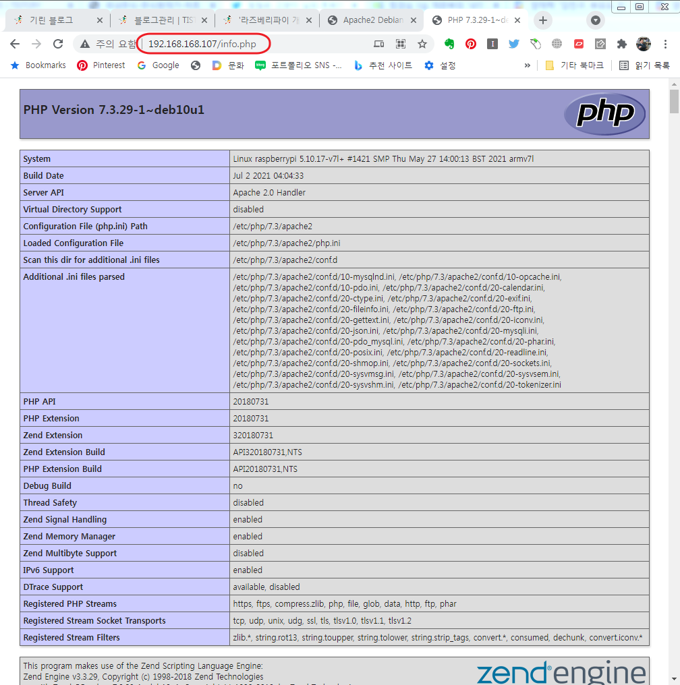The width and height of the screenshot is (680, 685).
Task: Switch to the Apache2 Debian tab
Action: [x=372, y=20]
